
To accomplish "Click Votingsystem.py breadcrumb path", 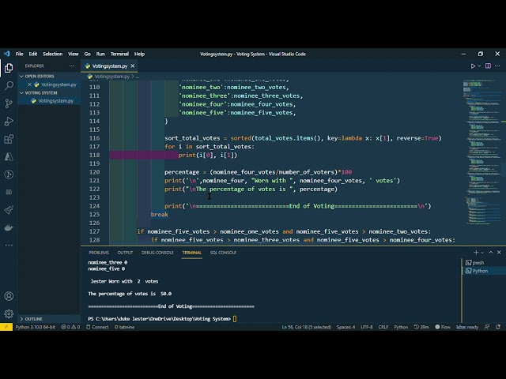I will pos(111,77).
